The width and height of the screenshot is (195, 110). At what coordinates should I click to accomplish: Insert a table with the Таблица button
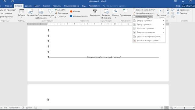pyautogui.click(x=22, y=14)
